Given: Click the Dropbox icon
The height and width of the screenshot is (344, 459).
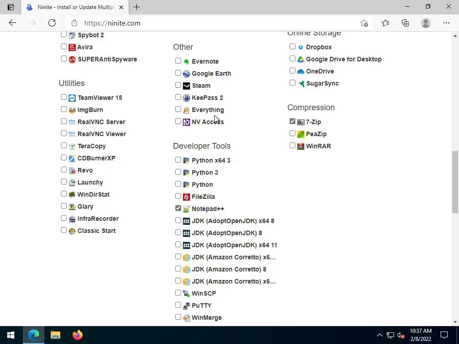Looking at the screenshot, I should click(x=301, y=47).
